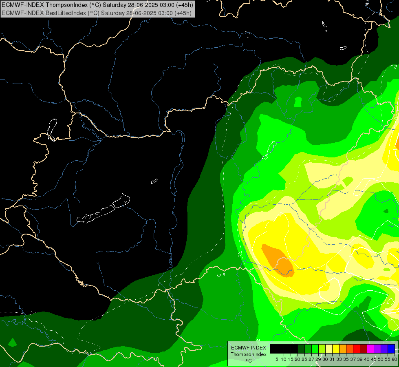Click the pale yellow 30-31 legend swatch
Image resolution: width=399 pixels, height=367 pixels.
[329, 349]
